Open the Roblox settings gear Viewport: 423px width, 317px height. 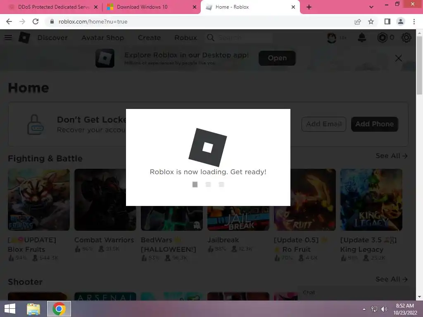(406, 38)
